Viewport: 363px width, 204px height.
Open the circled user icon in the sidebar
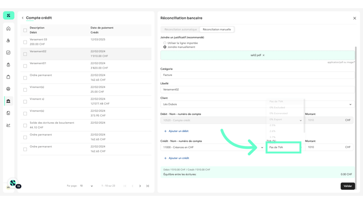coord(8,89)
